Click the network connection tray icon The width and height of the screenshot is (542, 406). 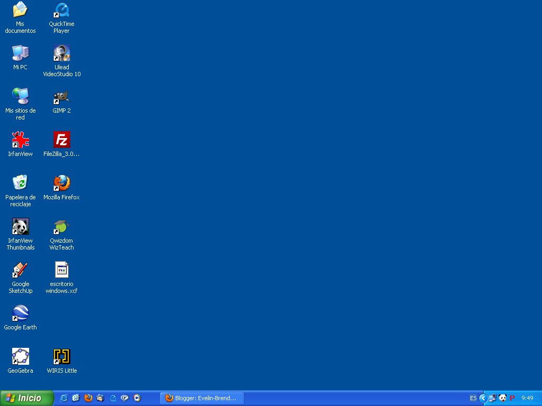493,398
